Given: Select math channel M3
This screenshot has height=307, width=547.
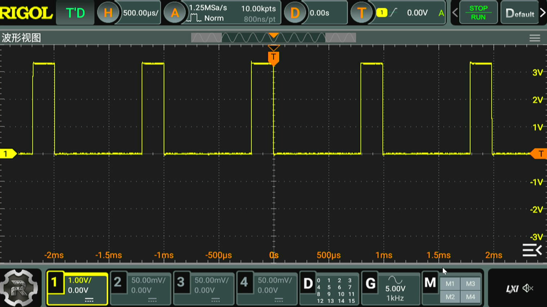Looking at the screenshot, I should pos(470,284).
